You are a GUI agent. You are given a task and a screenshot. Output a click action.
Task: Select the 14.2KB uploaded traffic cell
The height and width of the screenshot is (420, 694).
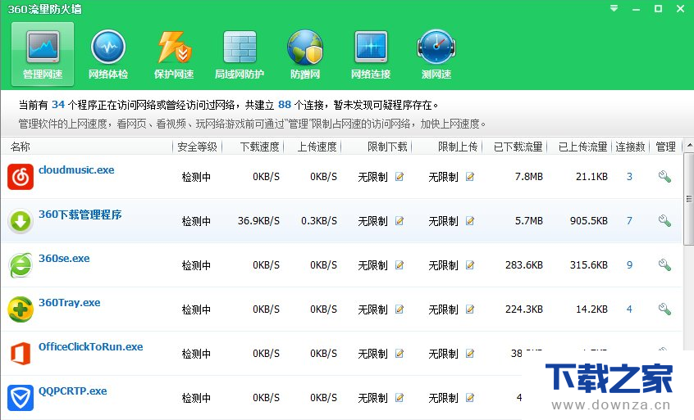pos(591,309)
